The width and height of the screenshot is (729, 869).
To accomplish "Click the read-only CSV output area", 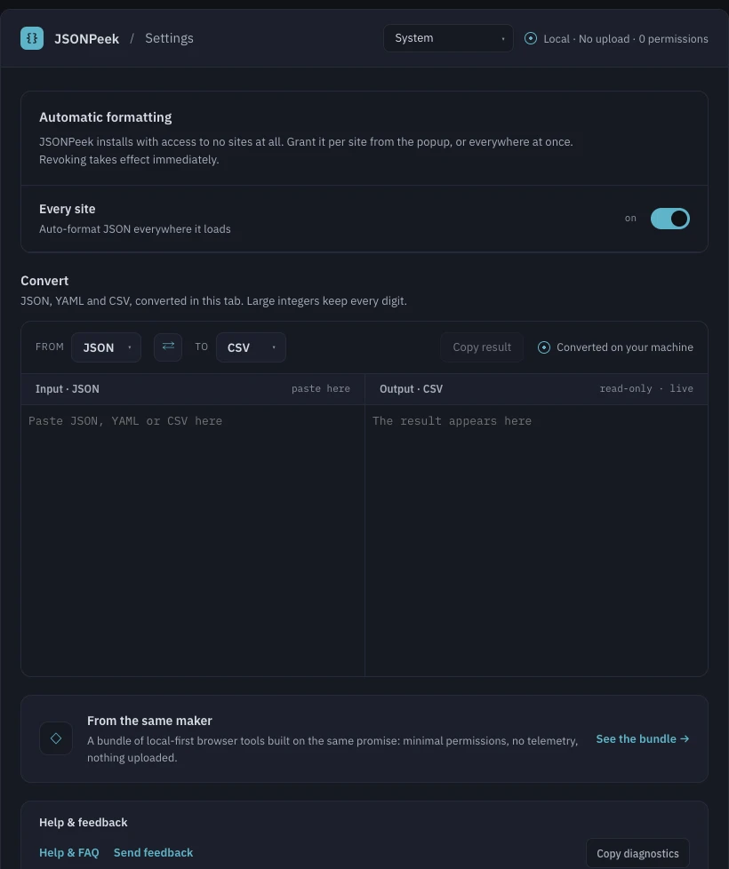I will click(536, 540).
